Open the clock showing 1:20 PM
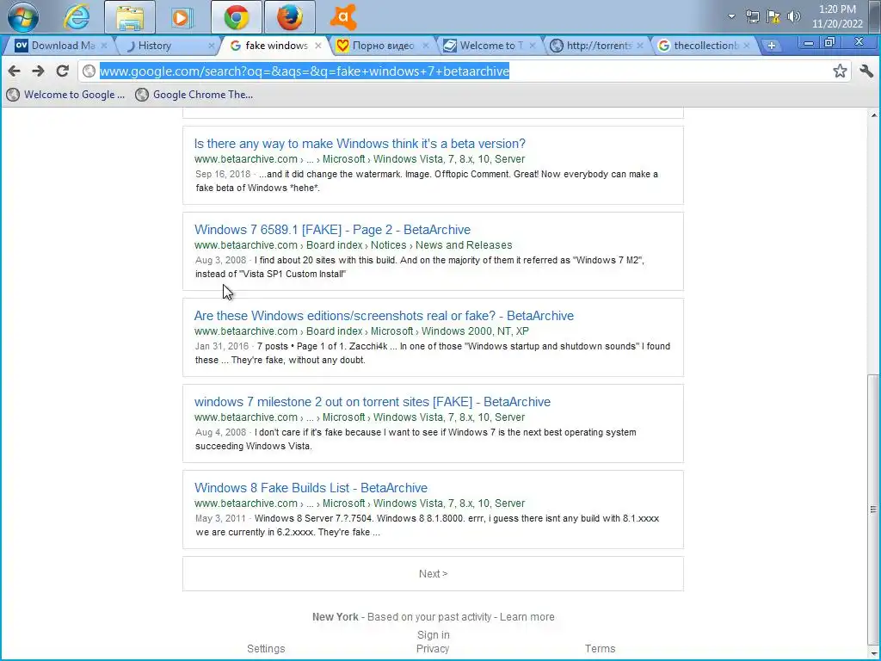881x661 pixels. [x=837, y=16]
